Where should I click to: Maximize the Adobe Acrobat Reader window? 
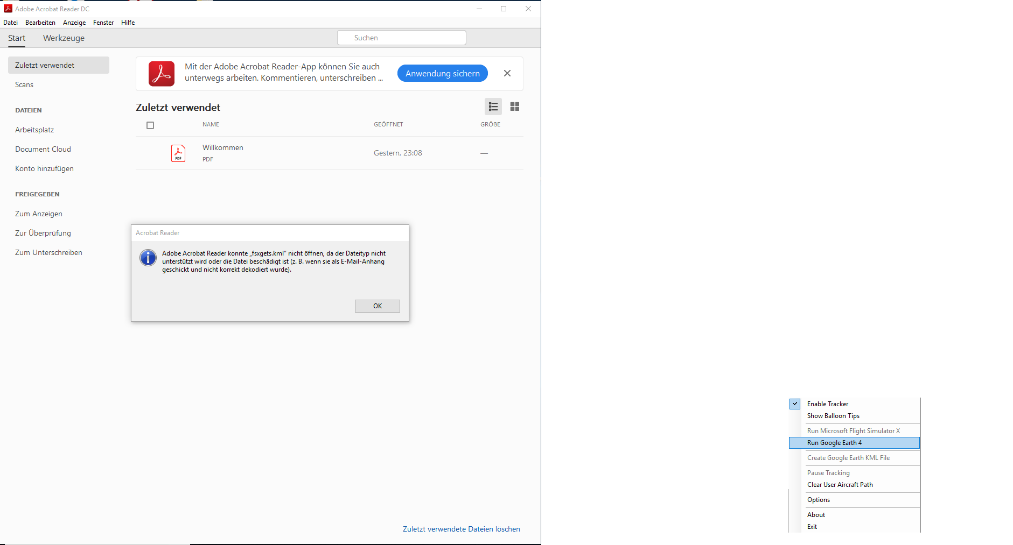pos(504,9)
